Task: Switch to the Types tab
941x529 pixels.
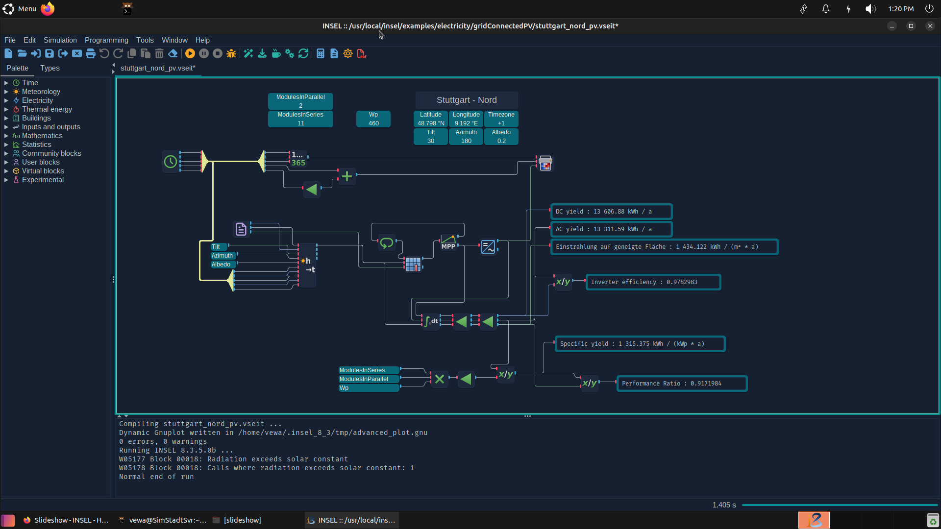Action: 50,68
